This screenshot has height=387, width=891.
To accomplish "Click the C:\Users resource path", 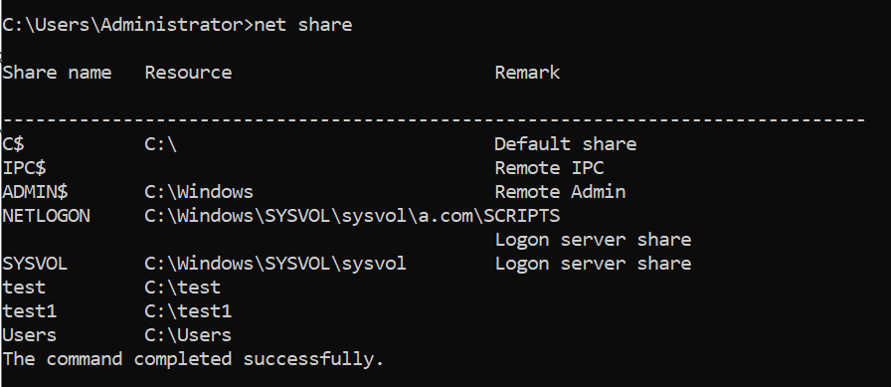I will 188,335.
